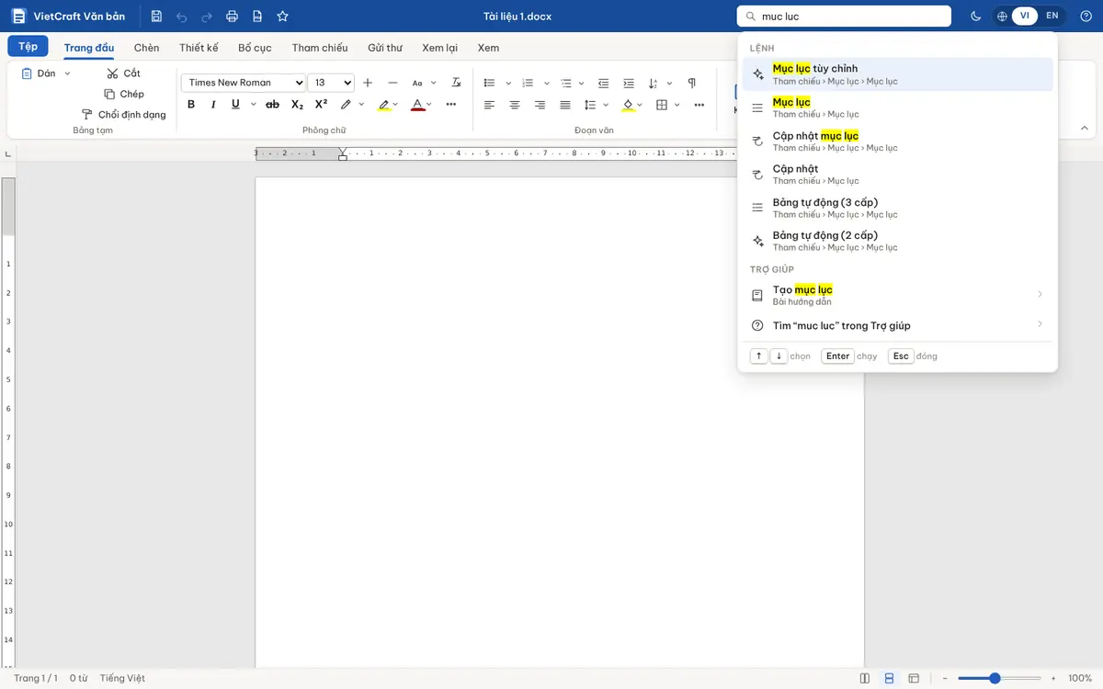
Task: Apply strikethrough formatting
Action: (x=272, y=105)
